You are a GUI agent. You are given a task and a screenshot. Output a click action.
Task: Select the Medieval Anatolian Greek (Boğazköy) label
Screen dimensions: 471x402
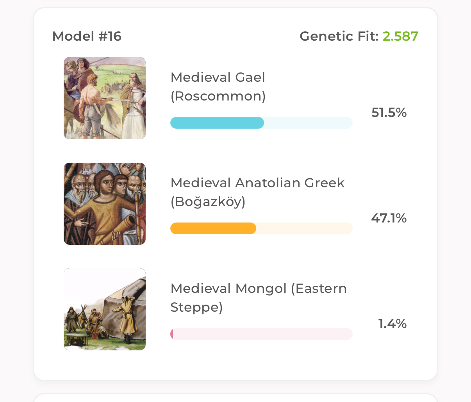click(x=258, y=192)
